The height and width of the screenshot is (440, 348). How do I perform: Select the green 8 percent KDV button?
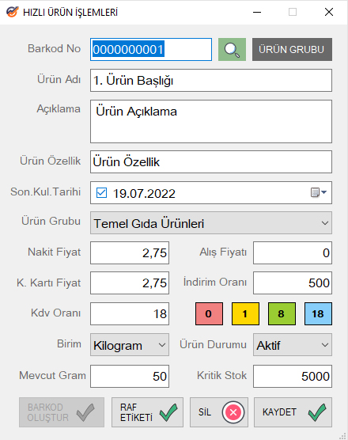(282, 313)
